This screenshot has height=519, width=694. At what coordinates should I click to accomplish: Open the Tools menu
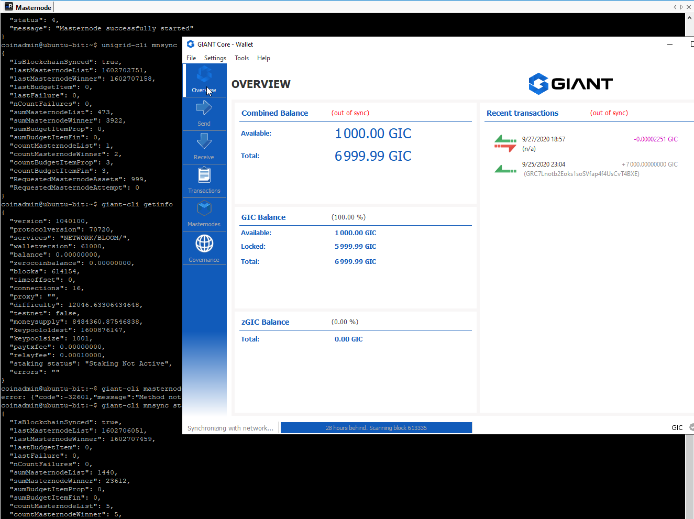(x=242, y=58)
